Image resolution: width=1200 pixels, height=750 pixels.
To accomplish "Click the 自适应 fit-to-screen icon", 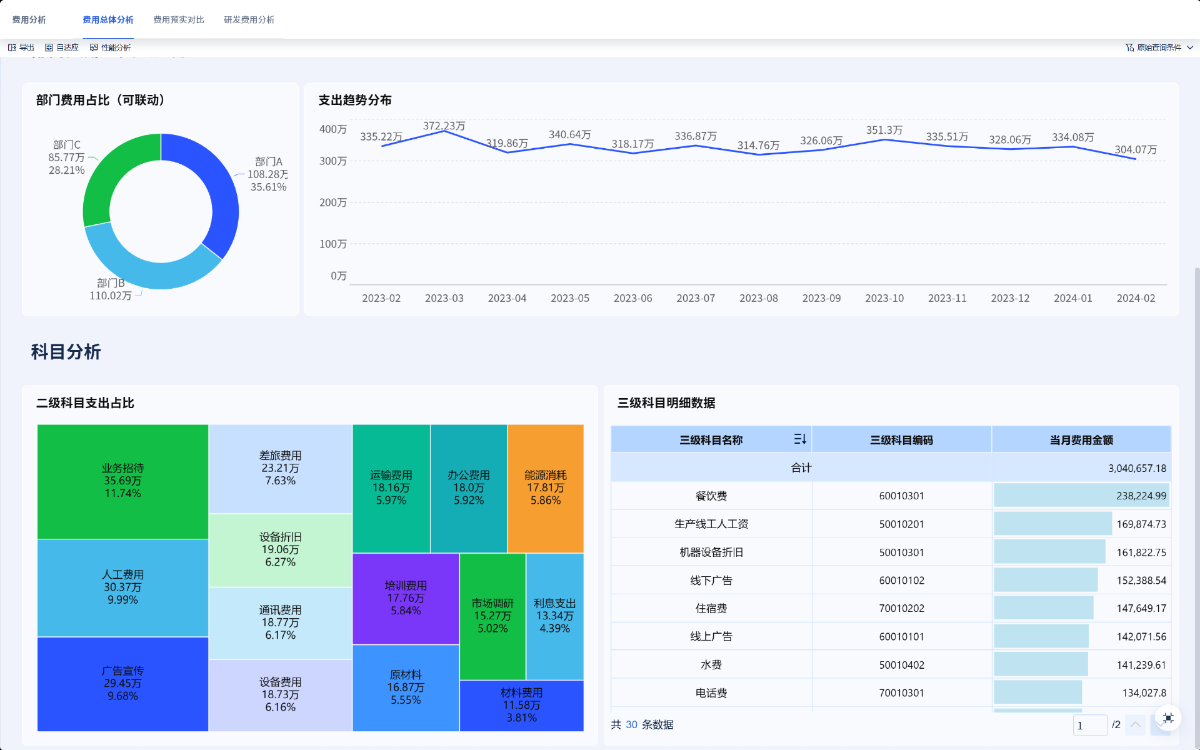I will click(x=49, y=47).
